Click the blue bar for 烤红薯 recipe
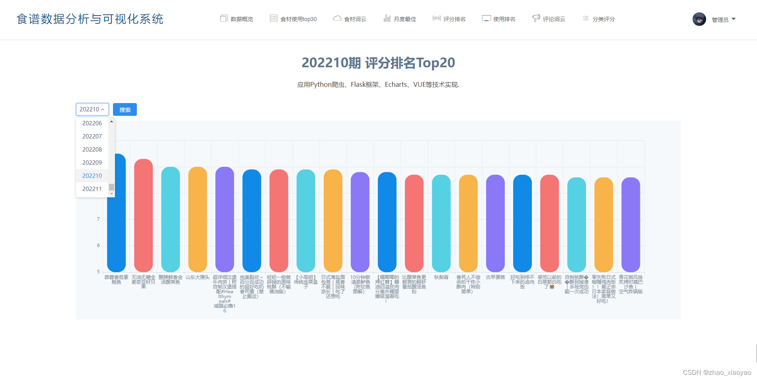Image resolution: width=757 pixels, height=380 pixels. pyautogui.click(x=387, y=222)
